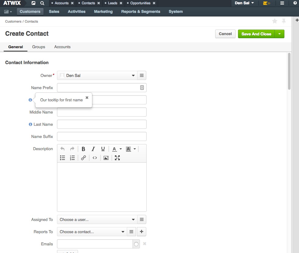Open the Customers menu
Screen dimensions: 299x253
(x=30, y=12)
